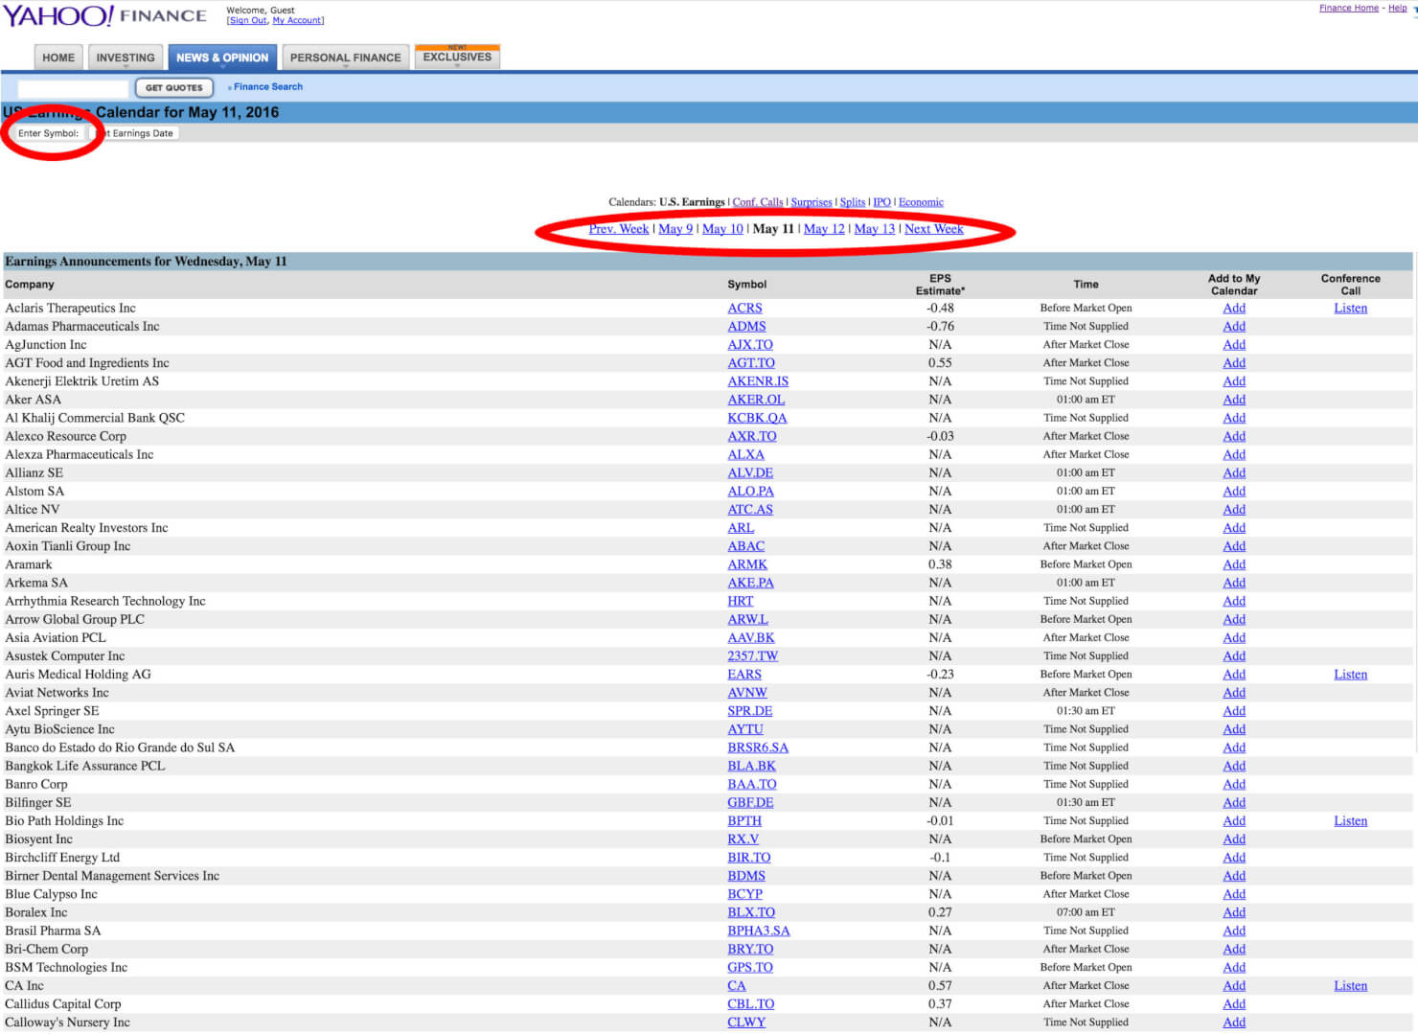Open the ARMK symbol quote
The width and height of the screenshot is (1418, 1034).
click(x=747, y=564)
